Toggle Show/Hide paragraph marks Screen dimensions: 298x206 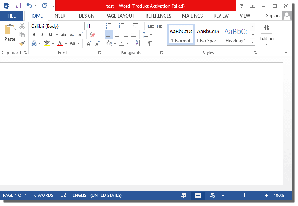(150, 43)
